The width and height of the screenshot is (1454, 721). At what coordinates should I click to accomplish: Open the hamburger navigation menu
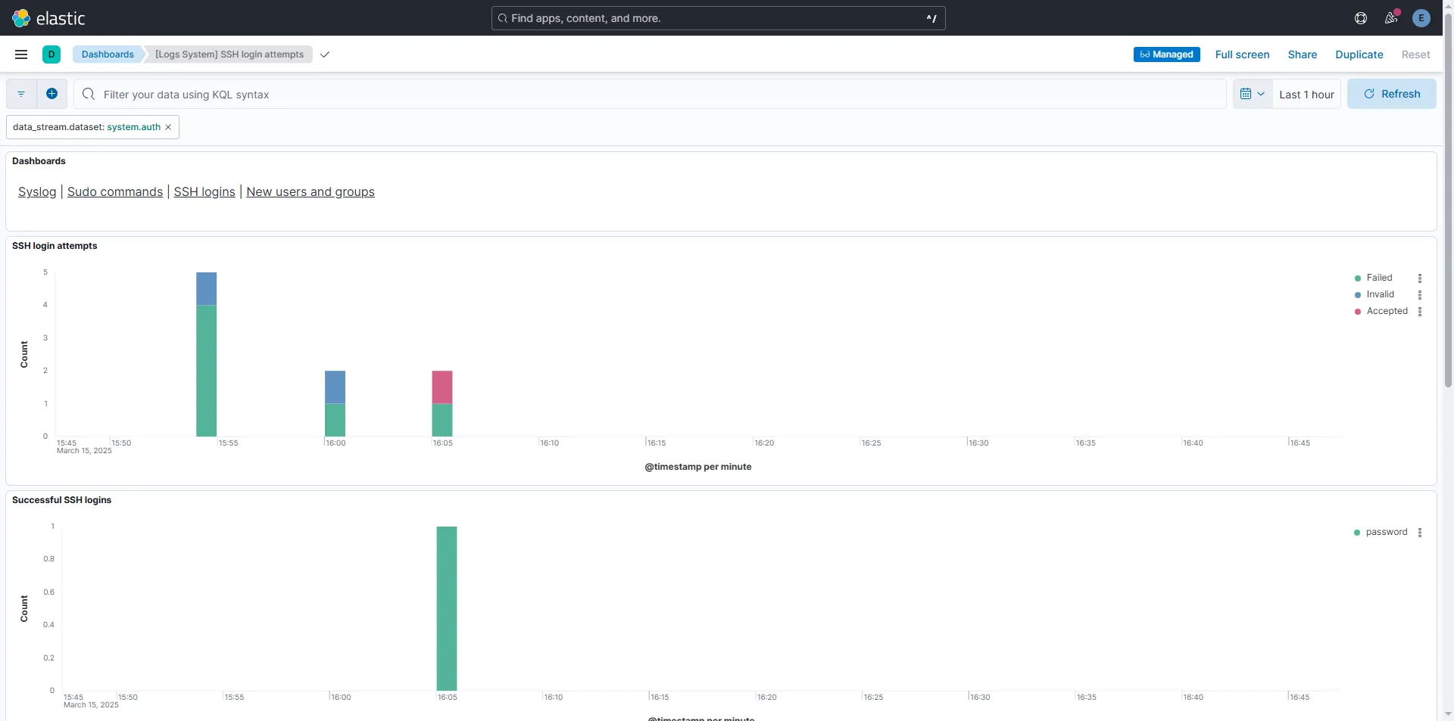point(21,54)
